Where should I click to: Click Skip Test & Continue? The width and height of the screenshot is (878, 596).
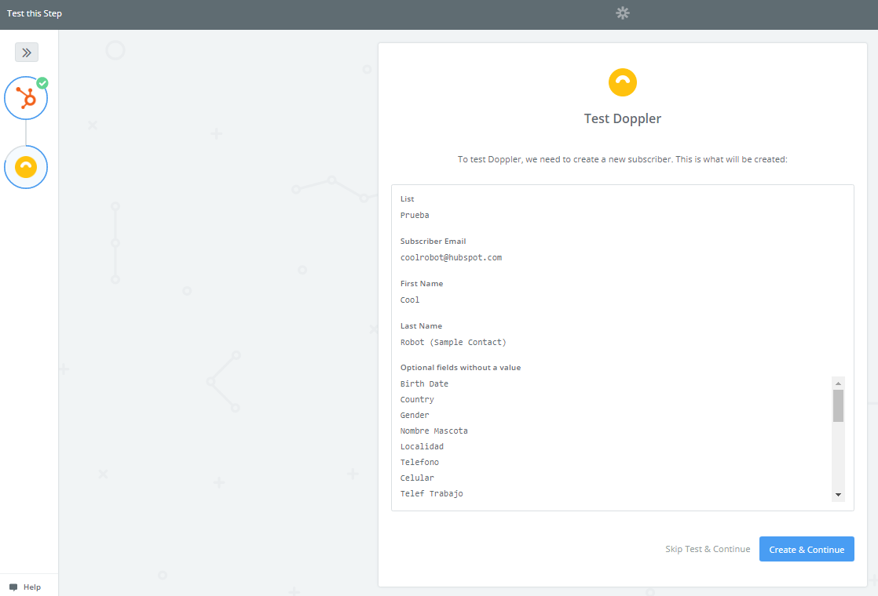708,549
